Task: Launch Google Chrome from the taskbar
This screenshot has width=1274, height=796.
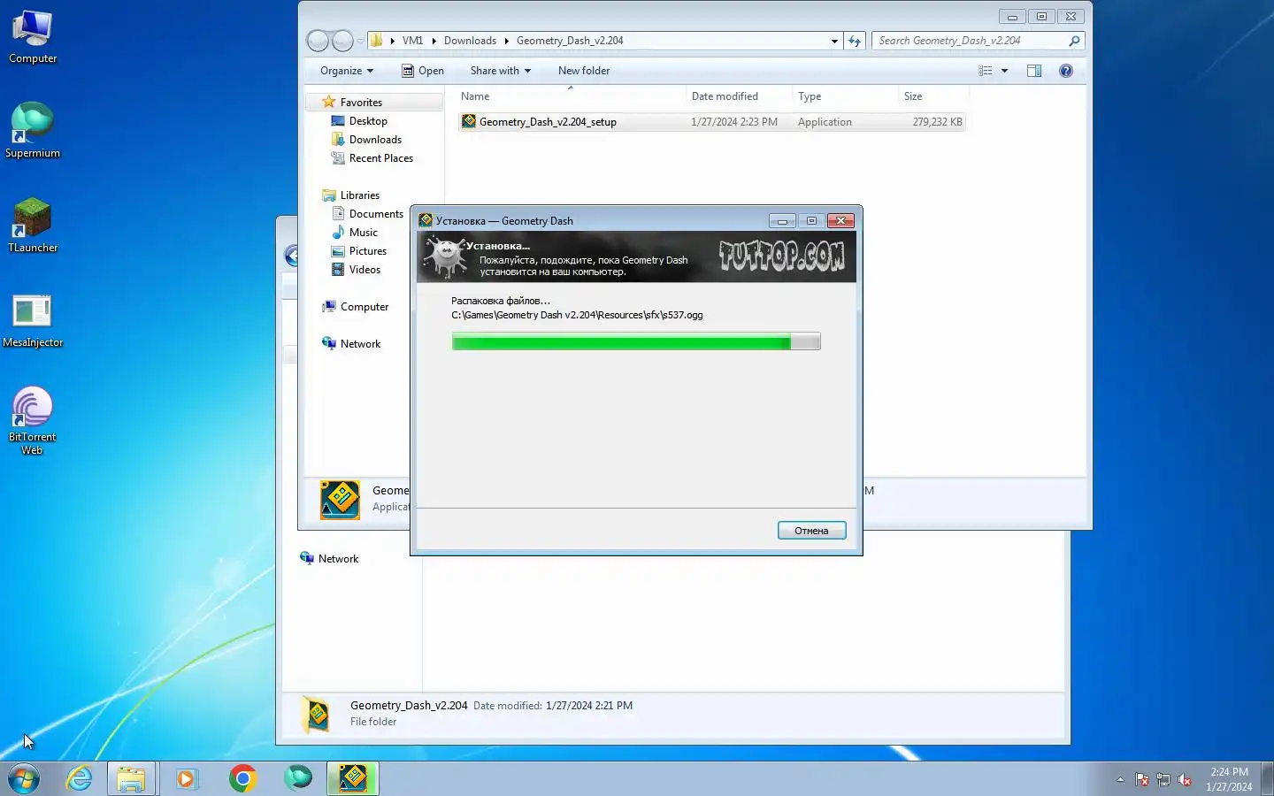Action: 242,778
